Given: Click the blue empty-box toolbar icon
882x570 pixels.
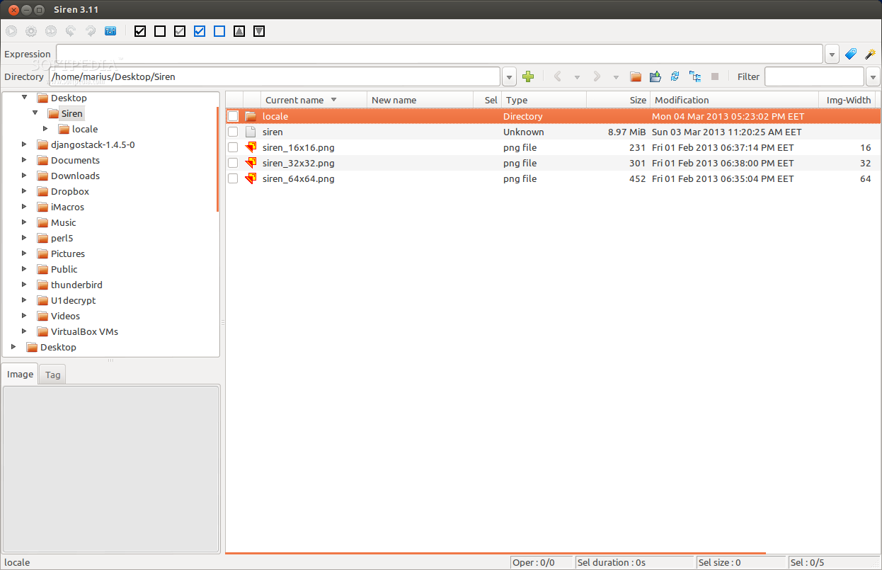Looking at the screenshot, I should [x=219, y=31].
